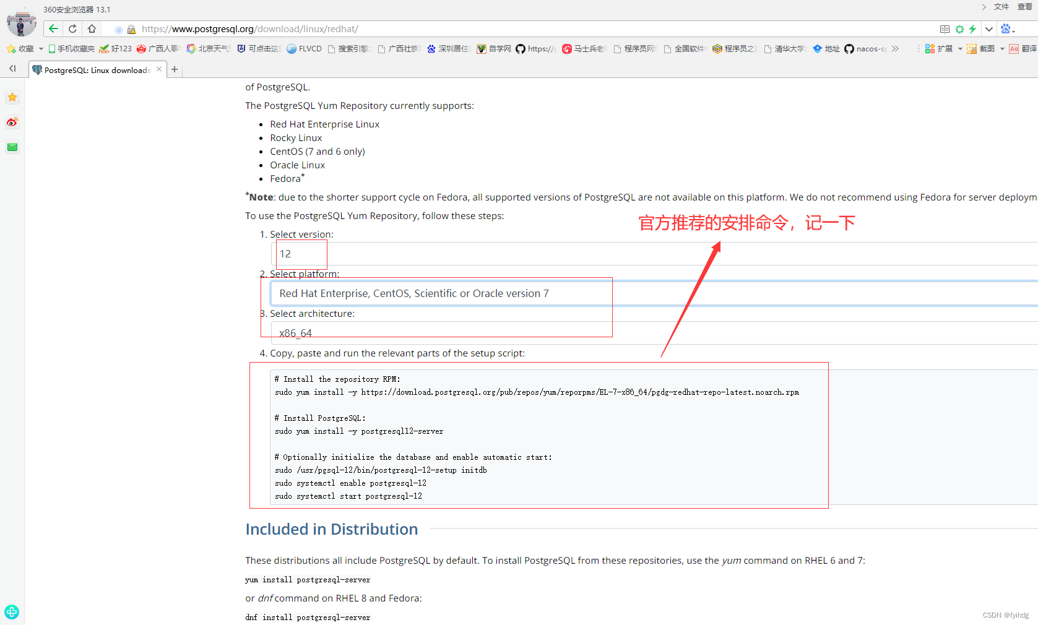Expand the 收藏 bookmarks dropdown arrow
The height and width of the screenshot is (625, 1038).
pyautogui.click(x=41, y=48)
